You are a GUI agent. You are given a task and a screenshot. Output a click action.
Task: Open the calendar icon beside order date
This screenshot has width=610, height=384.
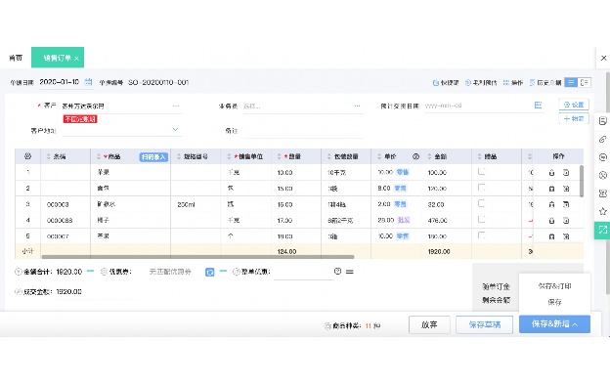89,82
